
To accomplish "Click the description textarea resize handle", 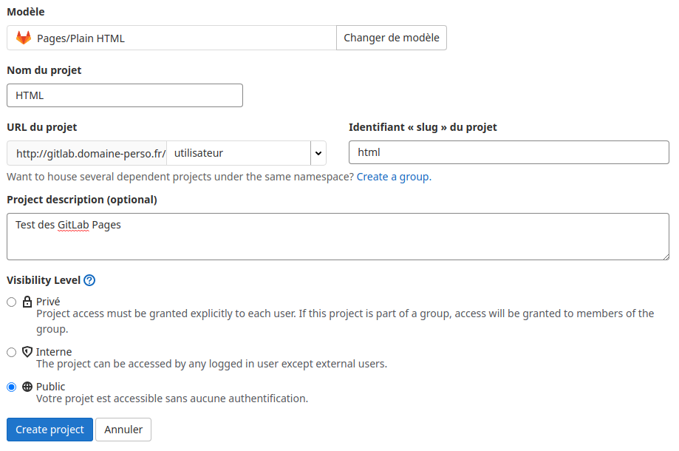I will [665, 256].
